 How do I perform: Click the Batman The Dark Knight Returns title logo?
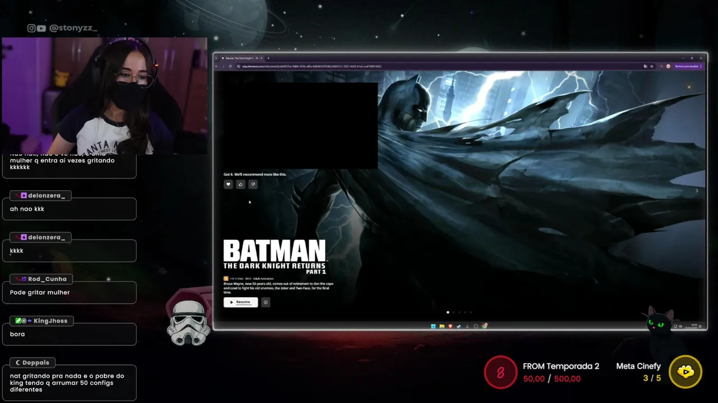(275, 257)
